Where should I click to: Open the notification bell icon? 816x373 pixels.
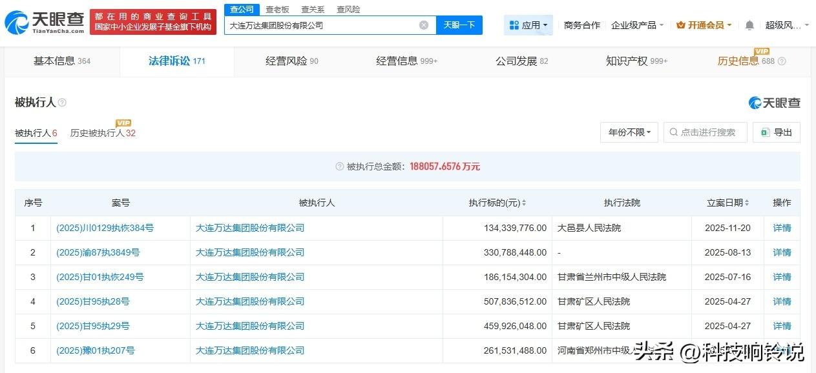(x=749, y=25)
